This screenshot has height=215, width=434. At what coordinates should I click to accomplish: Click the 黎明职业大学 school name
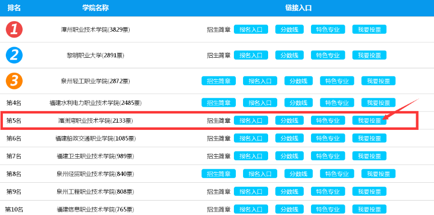95,55
